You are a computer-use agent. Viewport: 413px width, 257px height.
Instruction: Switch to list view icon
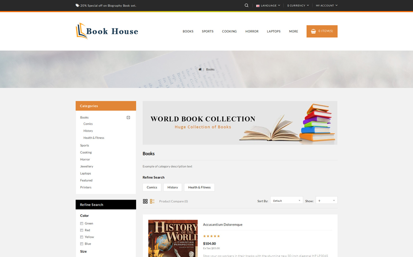pos(152,201)
